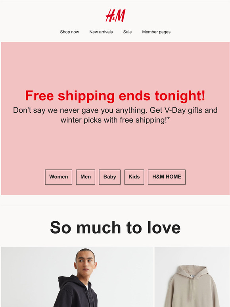This screenshot has width=230, height=307.
Task: Open the H&M HOME button
Action: click(167, 177)
